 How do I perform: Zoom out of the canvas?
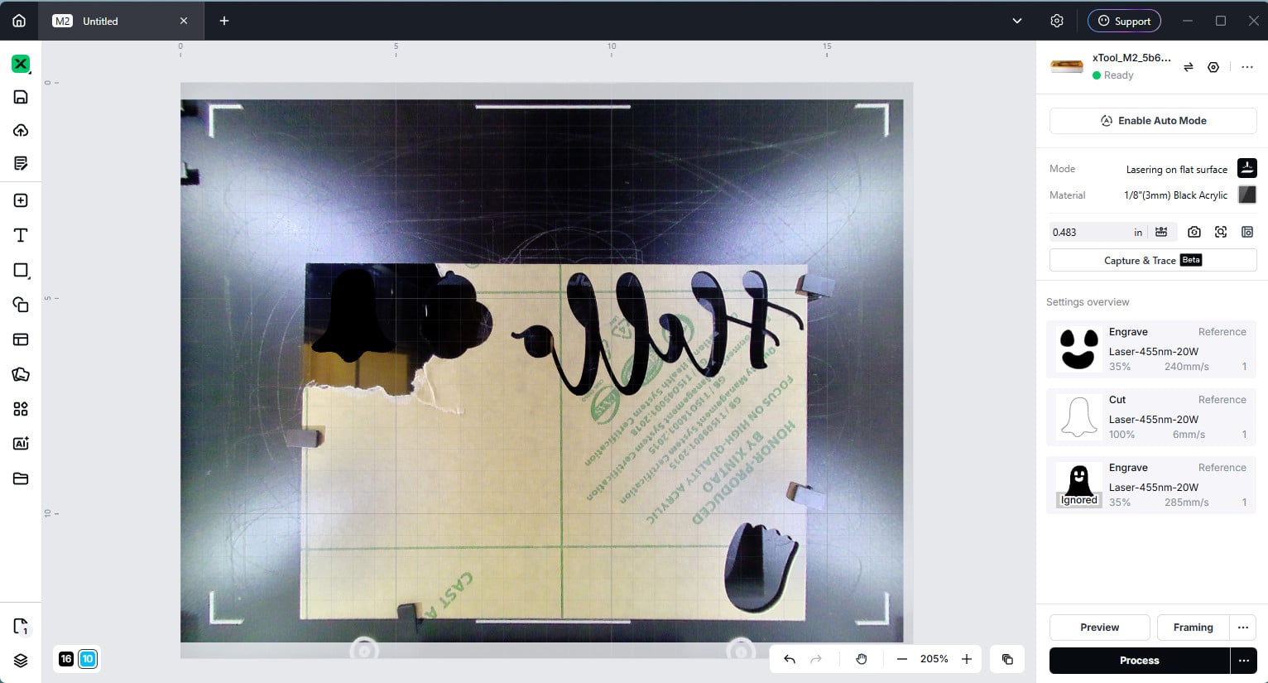coord(902,659)
